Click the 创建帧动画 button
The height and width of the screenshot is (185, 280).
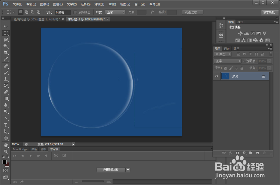[111, 170]
